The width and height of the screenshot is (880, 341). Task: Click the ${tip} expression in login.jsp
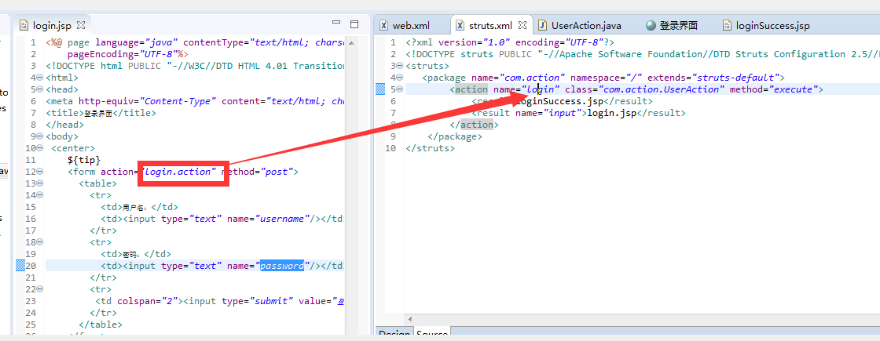(84, 160)
